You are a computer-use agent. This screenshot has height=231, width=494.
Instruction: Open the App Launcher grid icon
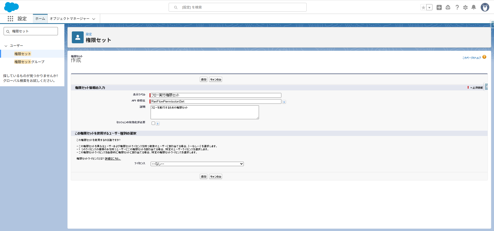click(10, 19)
